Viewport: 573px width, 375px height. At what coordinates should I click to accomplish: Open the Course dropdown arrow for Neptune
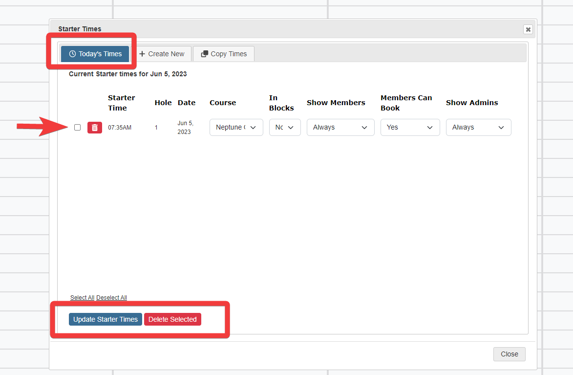pyautogui.click(x=253, y=127)
